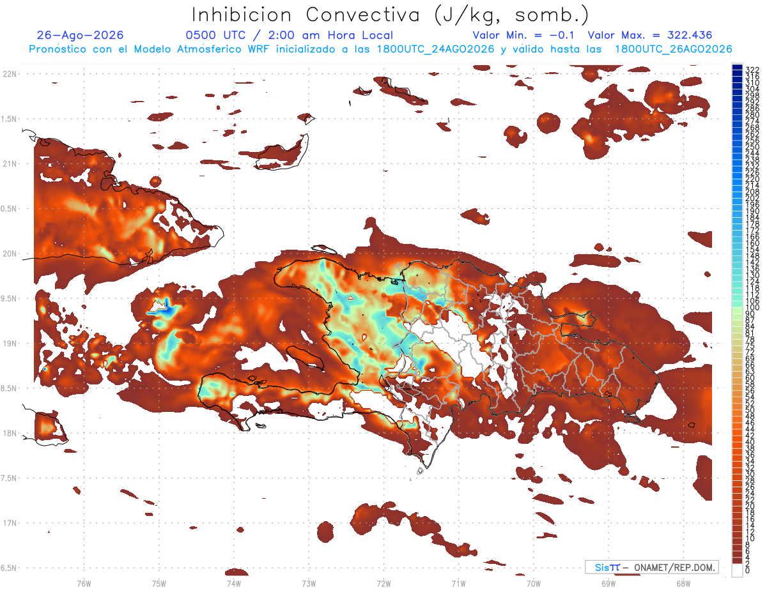767x592 pixels.
Task: Click the "0500 UTC / 2:00 am Hora Local" text
Action: coord(290,36)
